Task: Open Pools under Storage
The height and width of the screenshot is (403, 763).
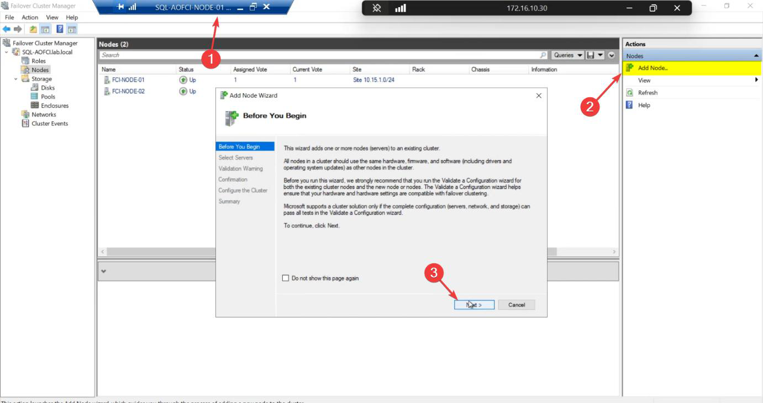Action: tap(48, 97)
